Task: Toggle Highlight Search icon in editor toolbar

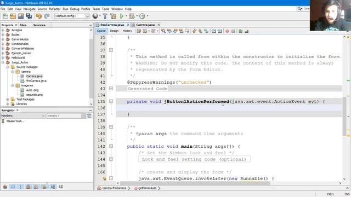Action: pos(181,31)
